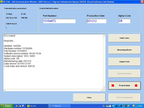This screenshot has width=144, height=108.
Task: Click the horizontal scrollbar left arrow
Action: point(4,90)
